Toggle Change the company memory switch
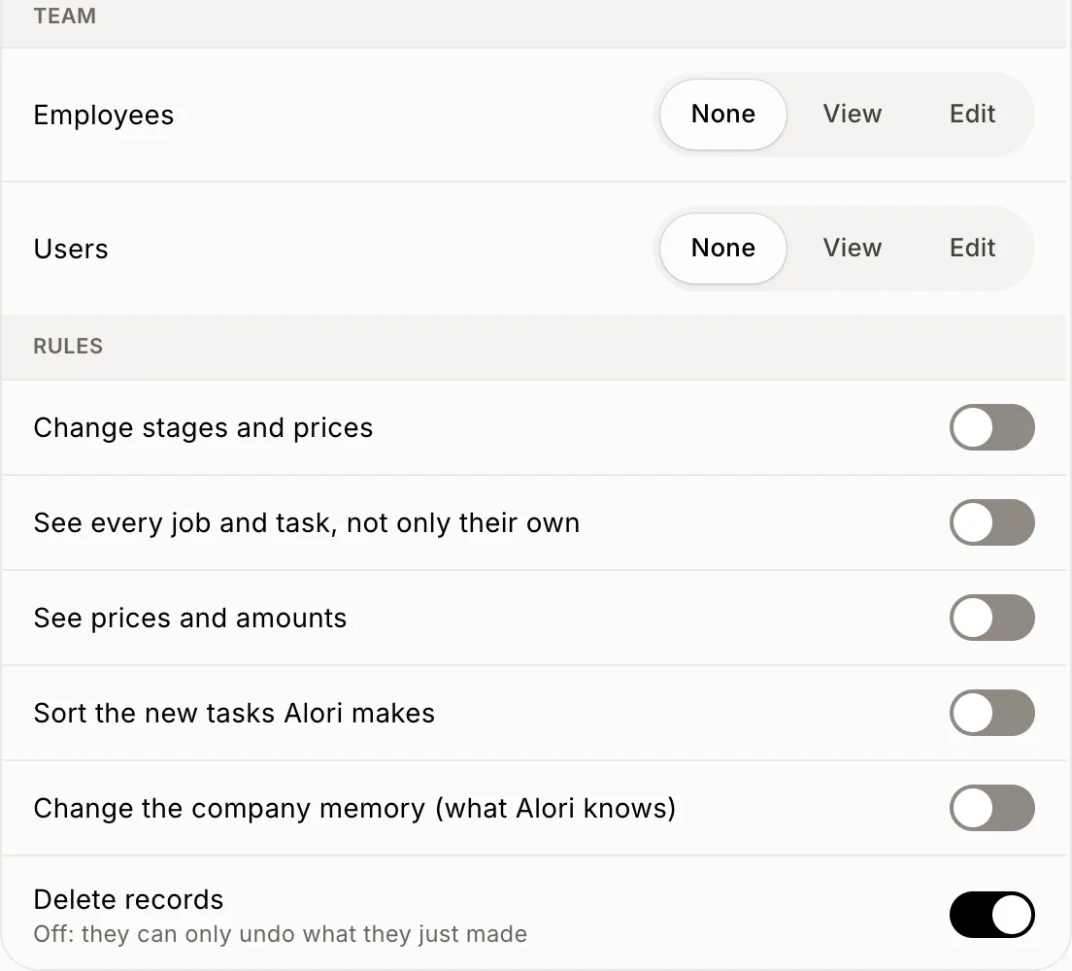 pos(991,808)
